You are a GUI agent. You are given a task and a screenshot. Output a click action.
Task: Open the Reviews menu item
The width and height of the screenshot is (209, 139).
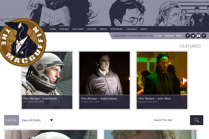click(x=92, y=29)
